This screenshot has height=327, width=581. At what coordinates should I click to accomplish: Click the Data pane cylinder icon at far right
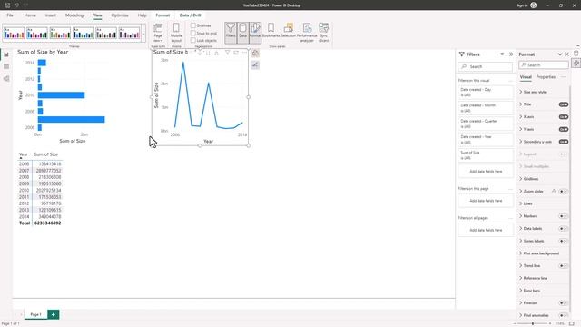coord(576,54)
